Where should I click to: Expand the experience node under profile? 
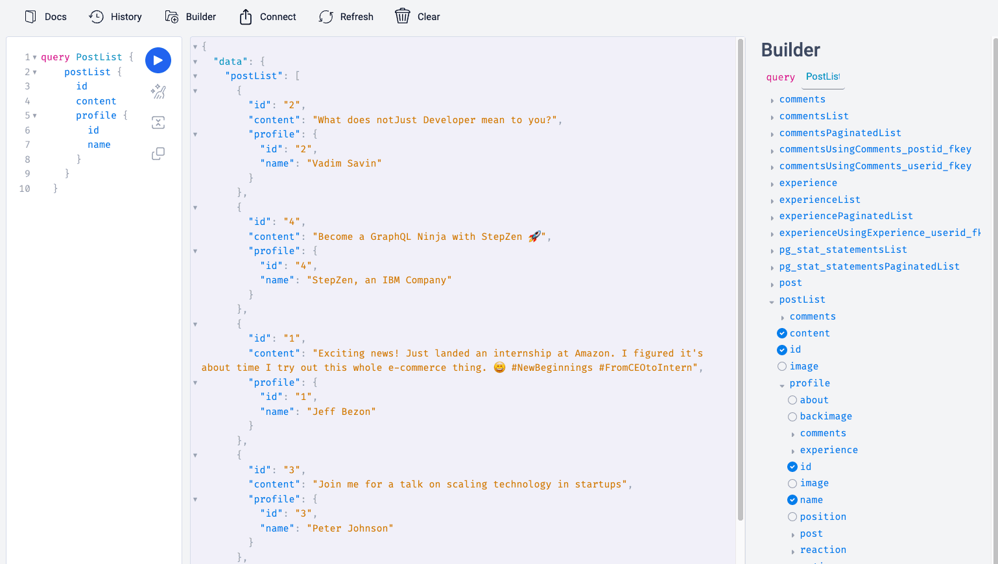coord(792,451)
